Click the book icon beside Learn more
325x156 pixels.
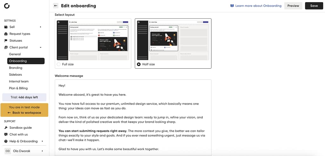point(232,6)
